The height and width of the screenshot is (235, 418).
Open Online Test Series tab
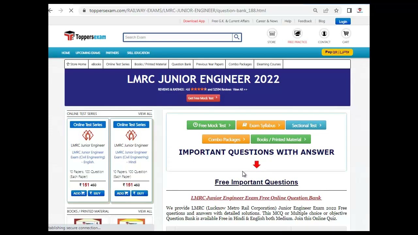coord(118,64)
